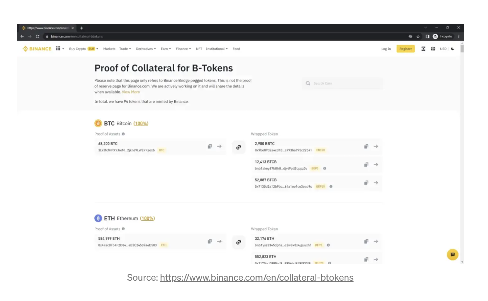488x301 pixels.
Task: Open the source URL link below screenshot
Action: tap(257, 278)
